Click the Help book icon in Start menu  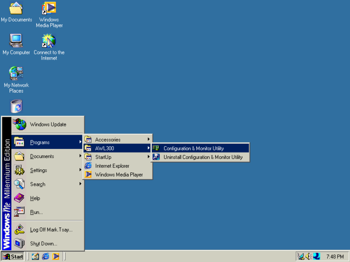19,198
